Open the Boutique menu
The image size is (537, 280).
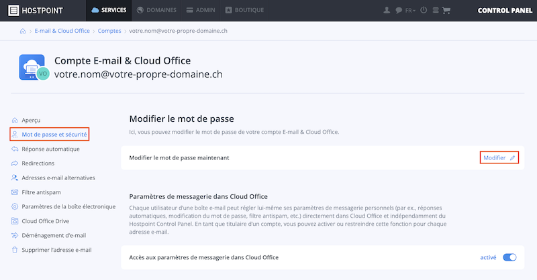tap(244, 10)
